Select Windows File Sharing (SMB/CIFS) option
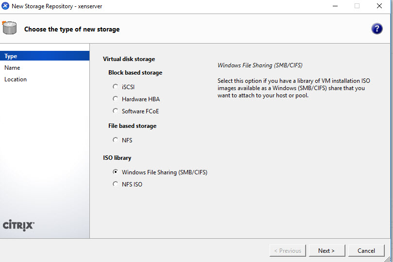 tap(115, 172)
